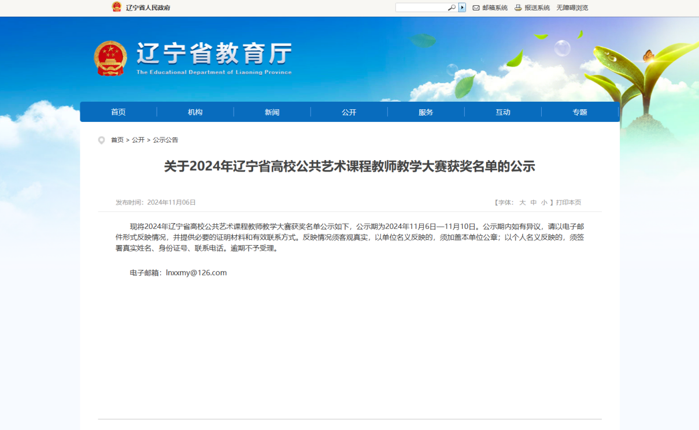
Task: Click the magnifier icon in search box
Action: pos(452,8)
